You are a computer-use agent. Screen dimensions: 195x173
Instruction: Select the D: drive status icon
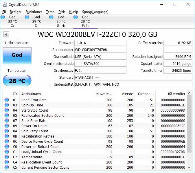pos(27,17)
